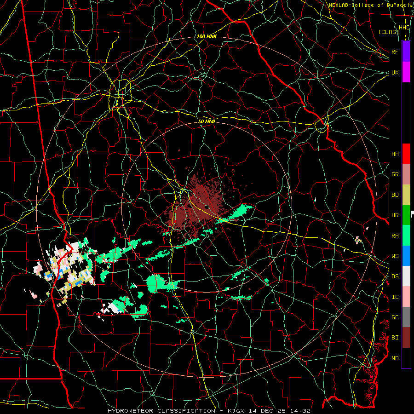414x414 pixels.
Task: Click the "BD" legend label
Action: tap(395, 195)
